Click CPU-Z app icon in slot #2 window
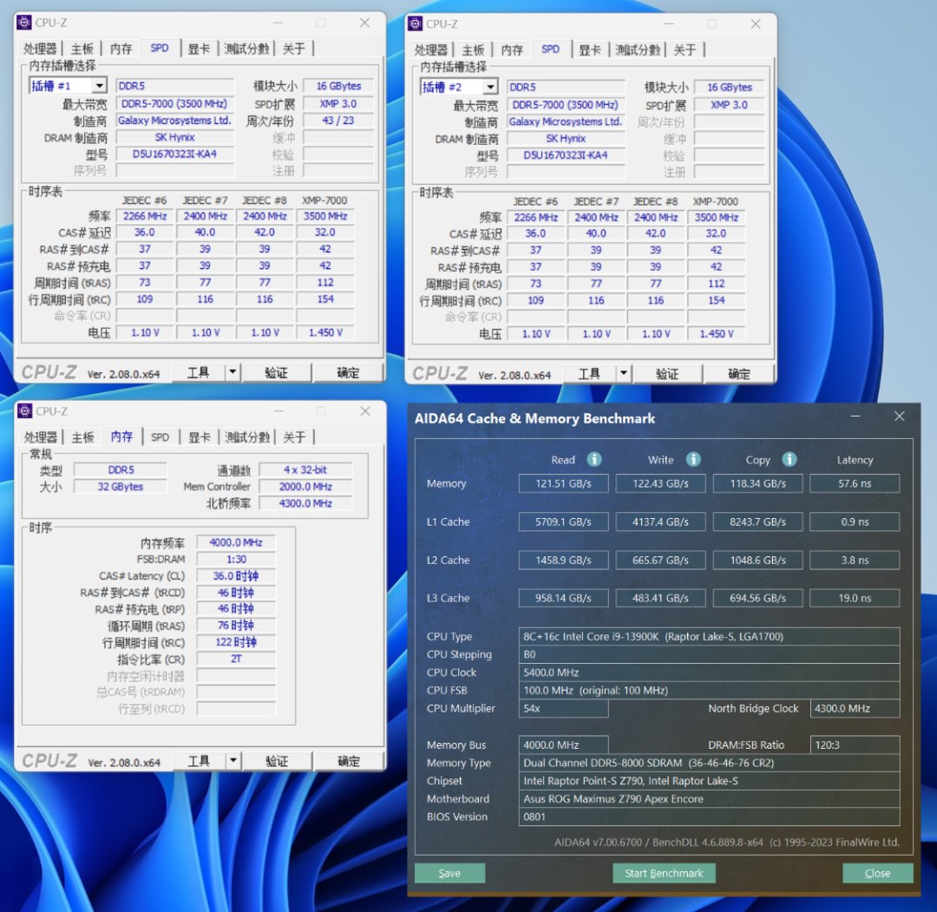 (x=416, y=24)
